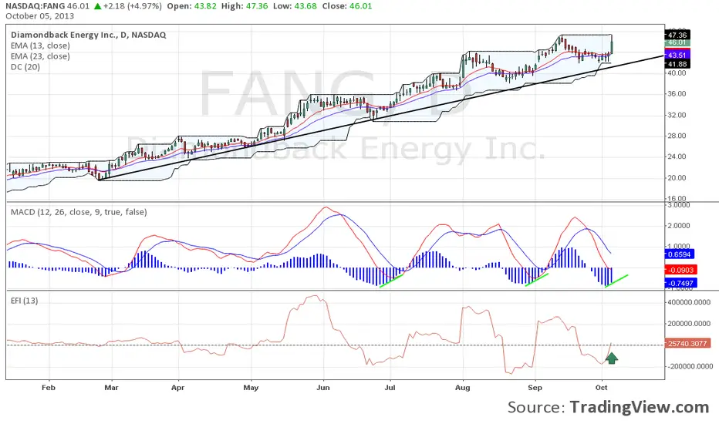Click the Aug label on time axis

463,388
